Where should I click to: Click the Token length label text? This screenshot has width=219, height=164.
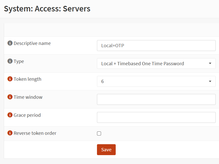pyautogui.click(x=27, y=79)
